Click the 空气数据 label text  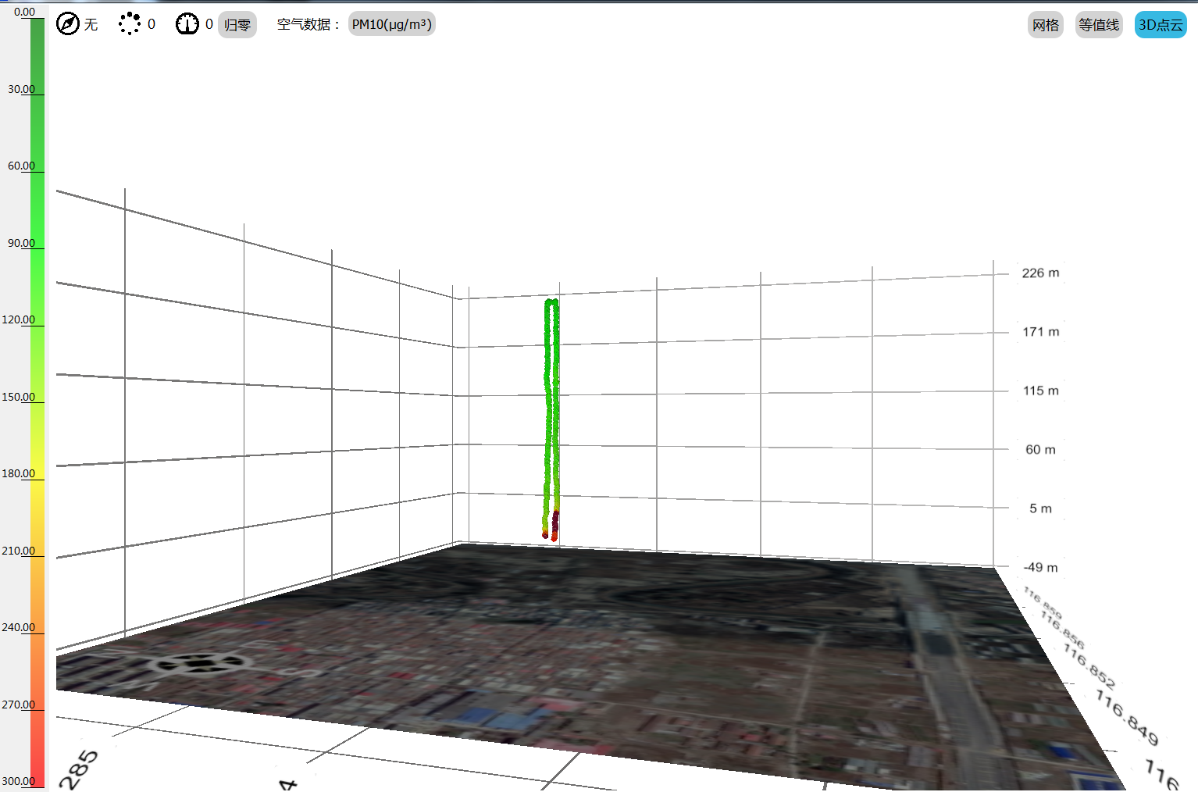[x=308, y=24]
